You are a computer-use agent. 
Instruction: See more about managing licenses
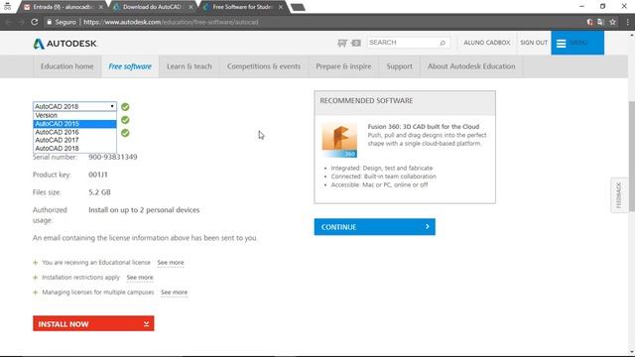175,293
